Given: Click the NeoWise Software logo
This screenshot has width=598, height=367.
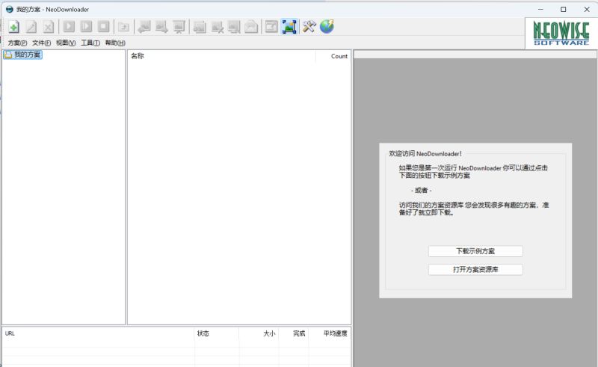Looking at the screenshot, I should pos(561,33).
